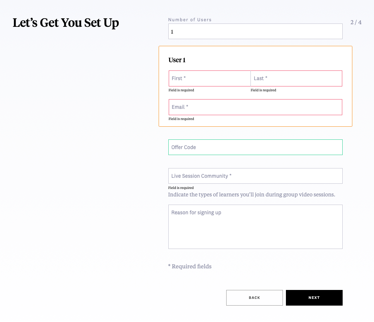The width and height of the screenshot is (374, 322).
Task: Click the required error under Email
Action: (181, 119)
